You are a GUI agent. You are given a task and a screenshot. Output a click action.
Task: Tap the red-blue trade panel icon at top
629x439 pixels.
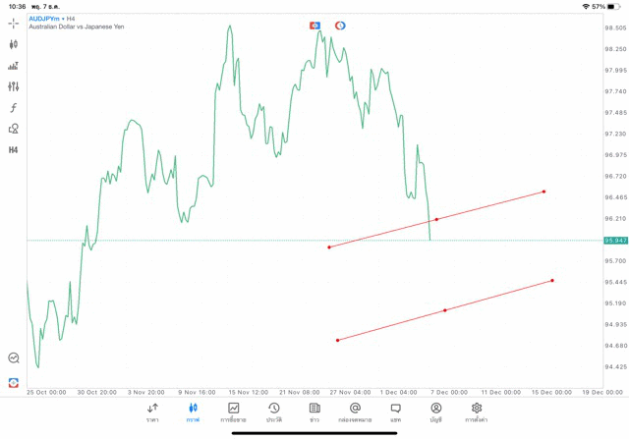point(314,26)
